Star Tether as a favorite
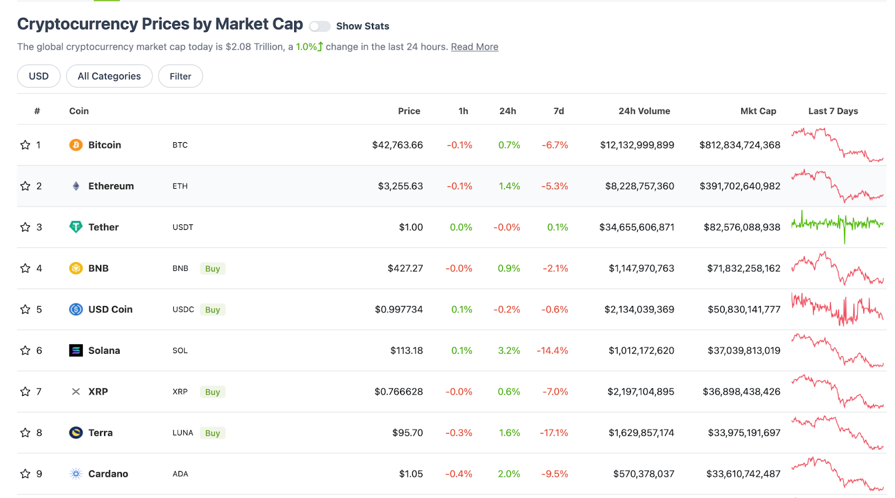 (25, 227)
